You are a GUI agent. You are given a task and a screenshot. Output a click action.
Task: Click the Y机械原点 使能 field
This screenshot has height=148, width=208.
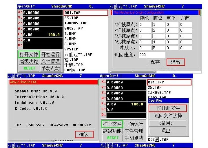(145, 30)
